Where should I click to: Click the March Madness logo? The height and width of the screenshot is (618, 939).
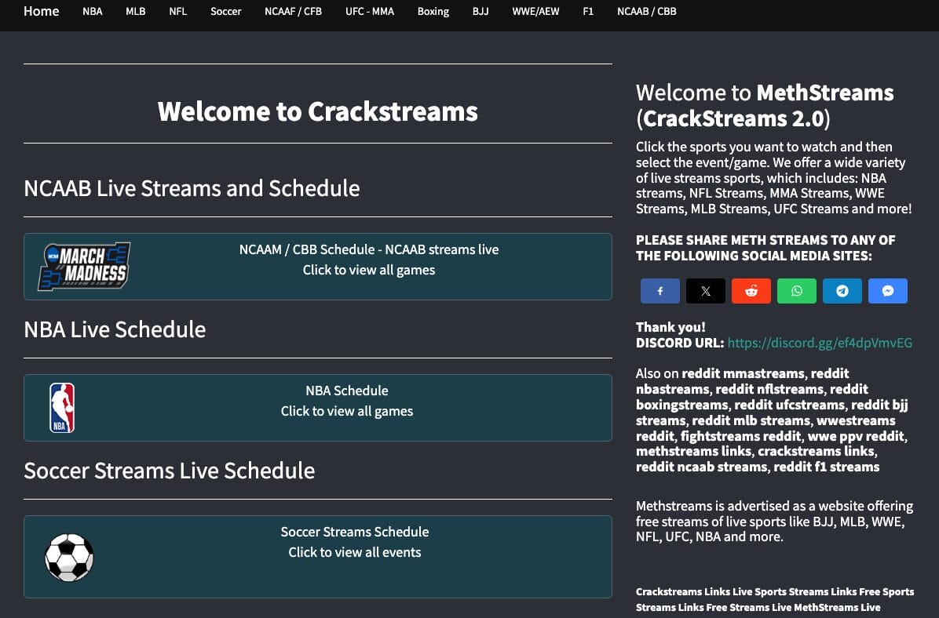[x=82, y=266]
